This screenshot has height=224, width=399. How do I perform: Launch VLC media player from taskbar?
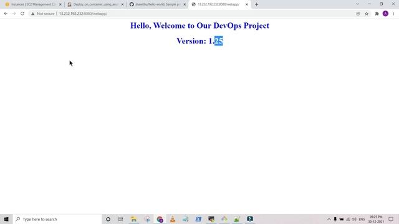pyautogui.click(x=173, y=219)
